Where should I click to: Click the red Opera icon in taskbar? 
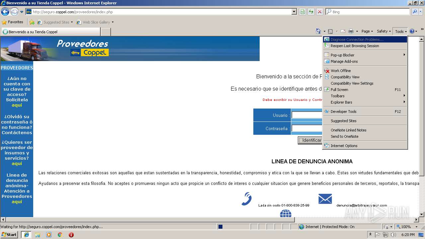[71, 235]
